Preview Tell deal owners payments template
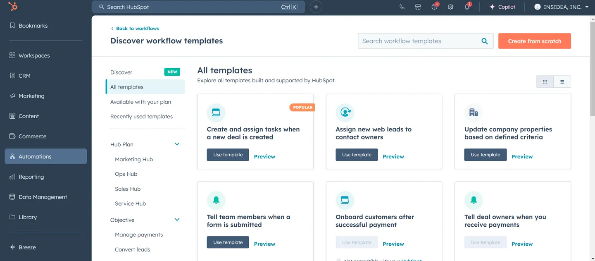 (x=522, y=244)
